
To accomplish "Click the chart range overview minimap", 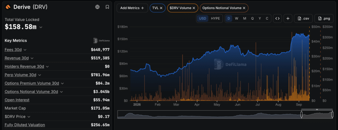I will click(x=225, y=114).
